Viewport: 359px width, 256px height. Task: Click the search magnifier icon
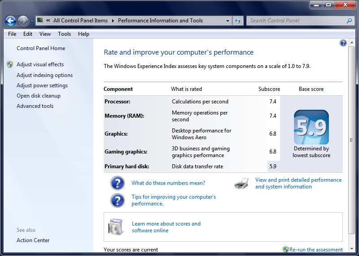pyautogui.click(x=349, y=21)
